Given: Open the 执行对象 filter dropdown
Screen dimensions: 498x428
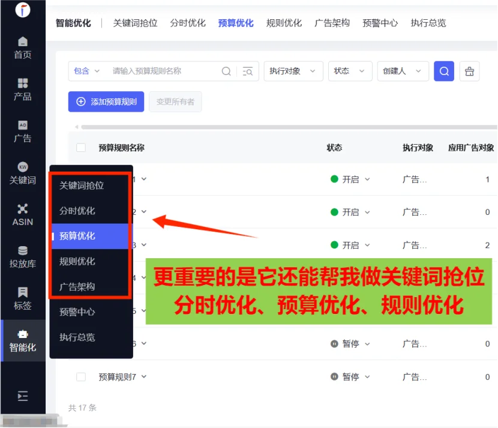Looking at the screenshot, I should coord(293,71).
